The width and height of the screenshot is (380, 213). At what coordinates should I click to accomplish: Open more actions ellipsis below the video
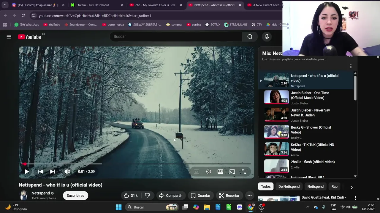(250, 196)
